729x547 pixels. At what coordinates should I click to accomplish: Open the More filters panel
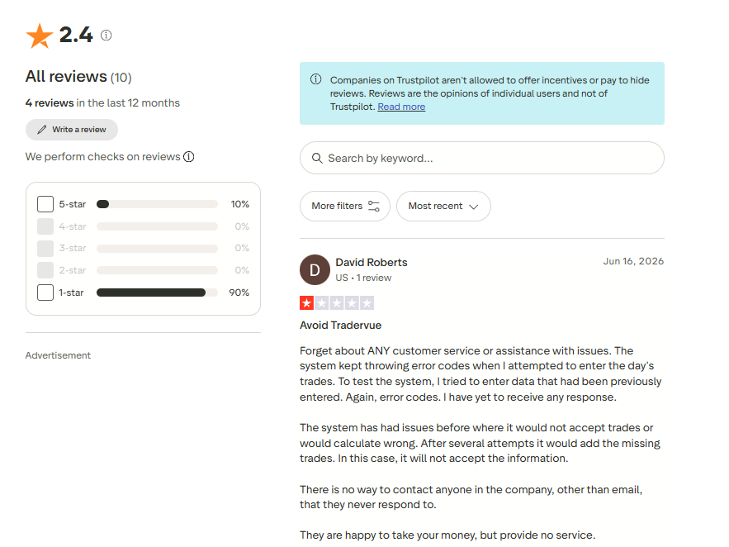tap(345, 206)
